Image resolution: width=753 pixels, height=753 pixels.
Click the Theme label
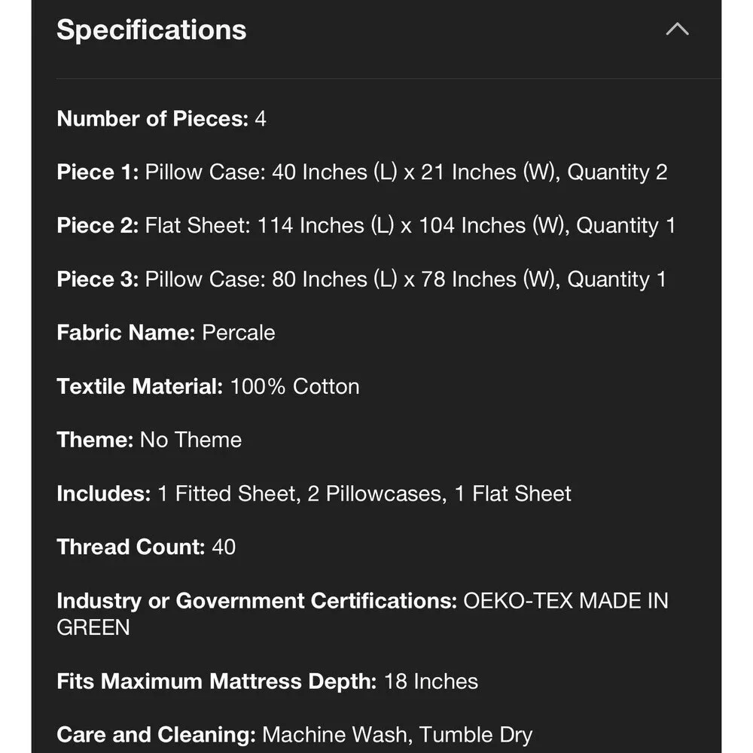click(95, 440)
